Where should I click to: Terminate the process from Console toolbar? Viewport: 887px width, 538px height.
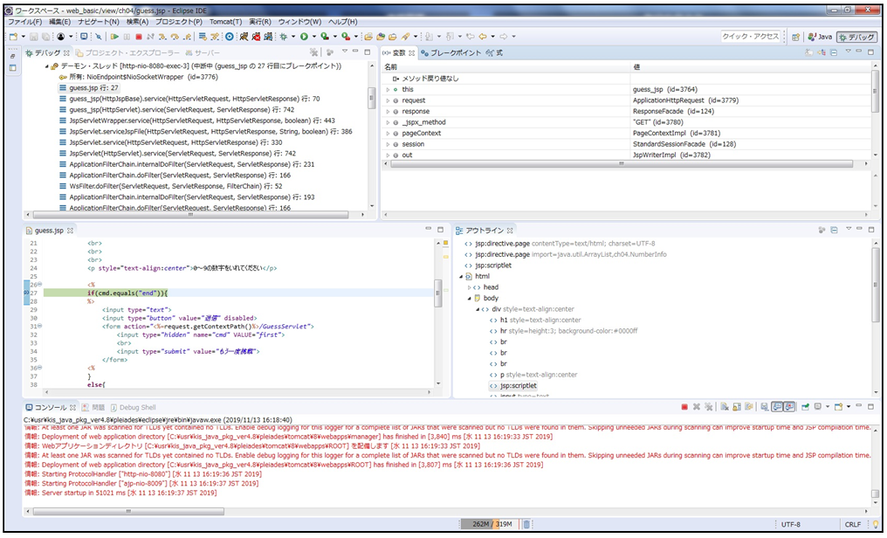(684, 407)
